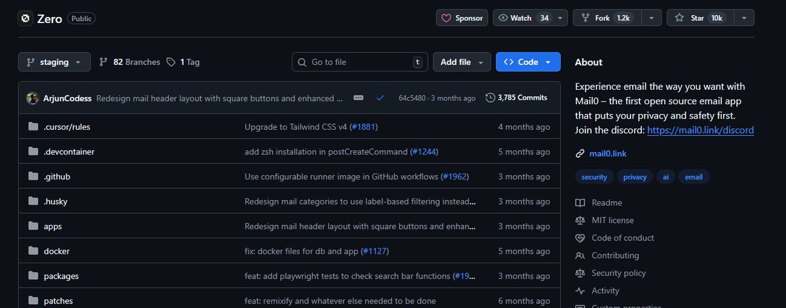Open pull request #1244 link

coord(423,151)
